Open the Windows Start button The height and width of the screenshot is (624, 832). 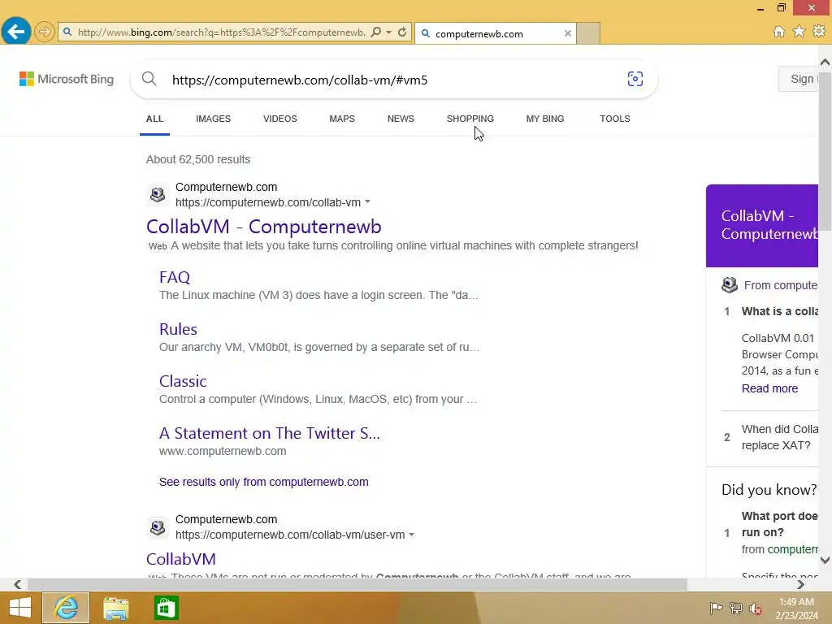pos(20,608)
